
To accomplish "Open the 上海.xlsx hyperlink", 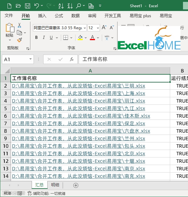I will [x=79, y=93].
